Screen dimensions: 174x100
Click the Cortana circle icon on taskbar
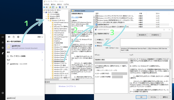click(3, 93)
